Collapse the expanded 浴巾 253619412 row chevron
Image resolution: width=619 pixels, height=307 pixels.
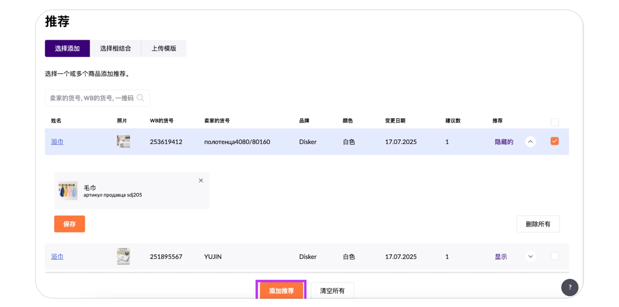pyautogui.click(x=531, y=142)
